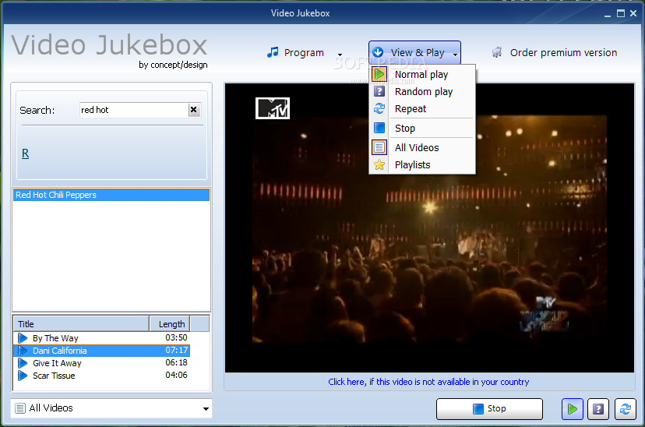Click the Random play question-mark icon in menu
The width and height of the screenshot is (645, 427).
pyautogui.click(x=379, y=91)
